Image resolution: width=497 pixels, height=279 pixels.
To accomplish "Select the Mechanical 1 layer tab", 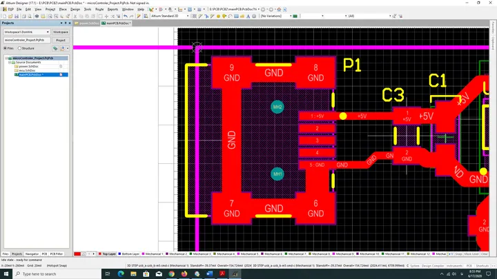I will coord(153,254).
